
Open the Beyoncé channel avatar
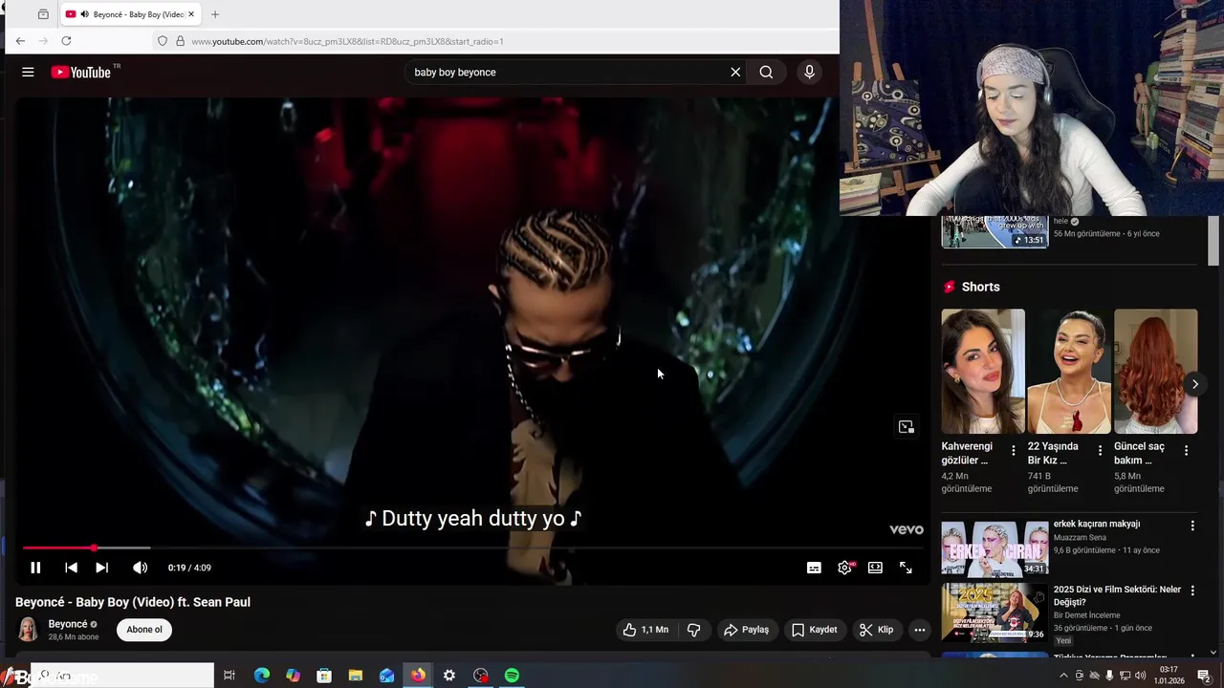tap(28, 630)
